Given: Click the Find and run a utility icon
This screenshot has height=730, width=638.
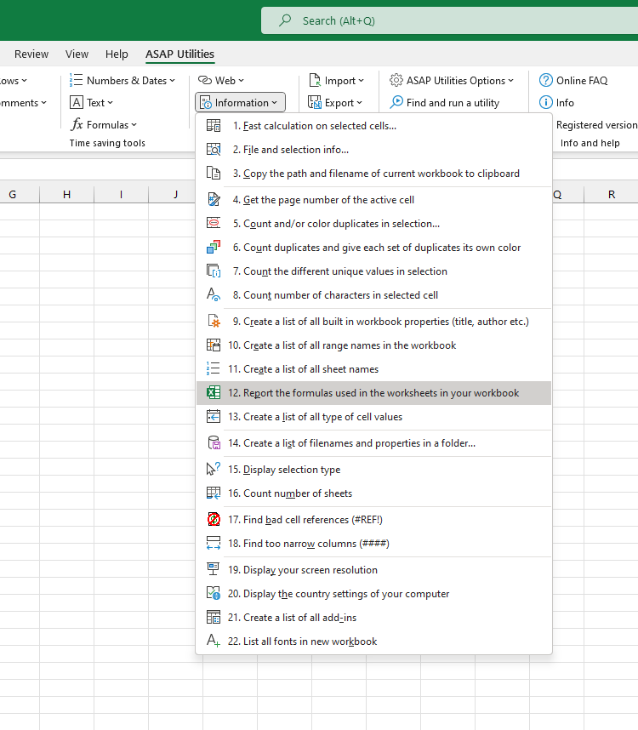Looking at the screenshot, I should tap(396, 102).
